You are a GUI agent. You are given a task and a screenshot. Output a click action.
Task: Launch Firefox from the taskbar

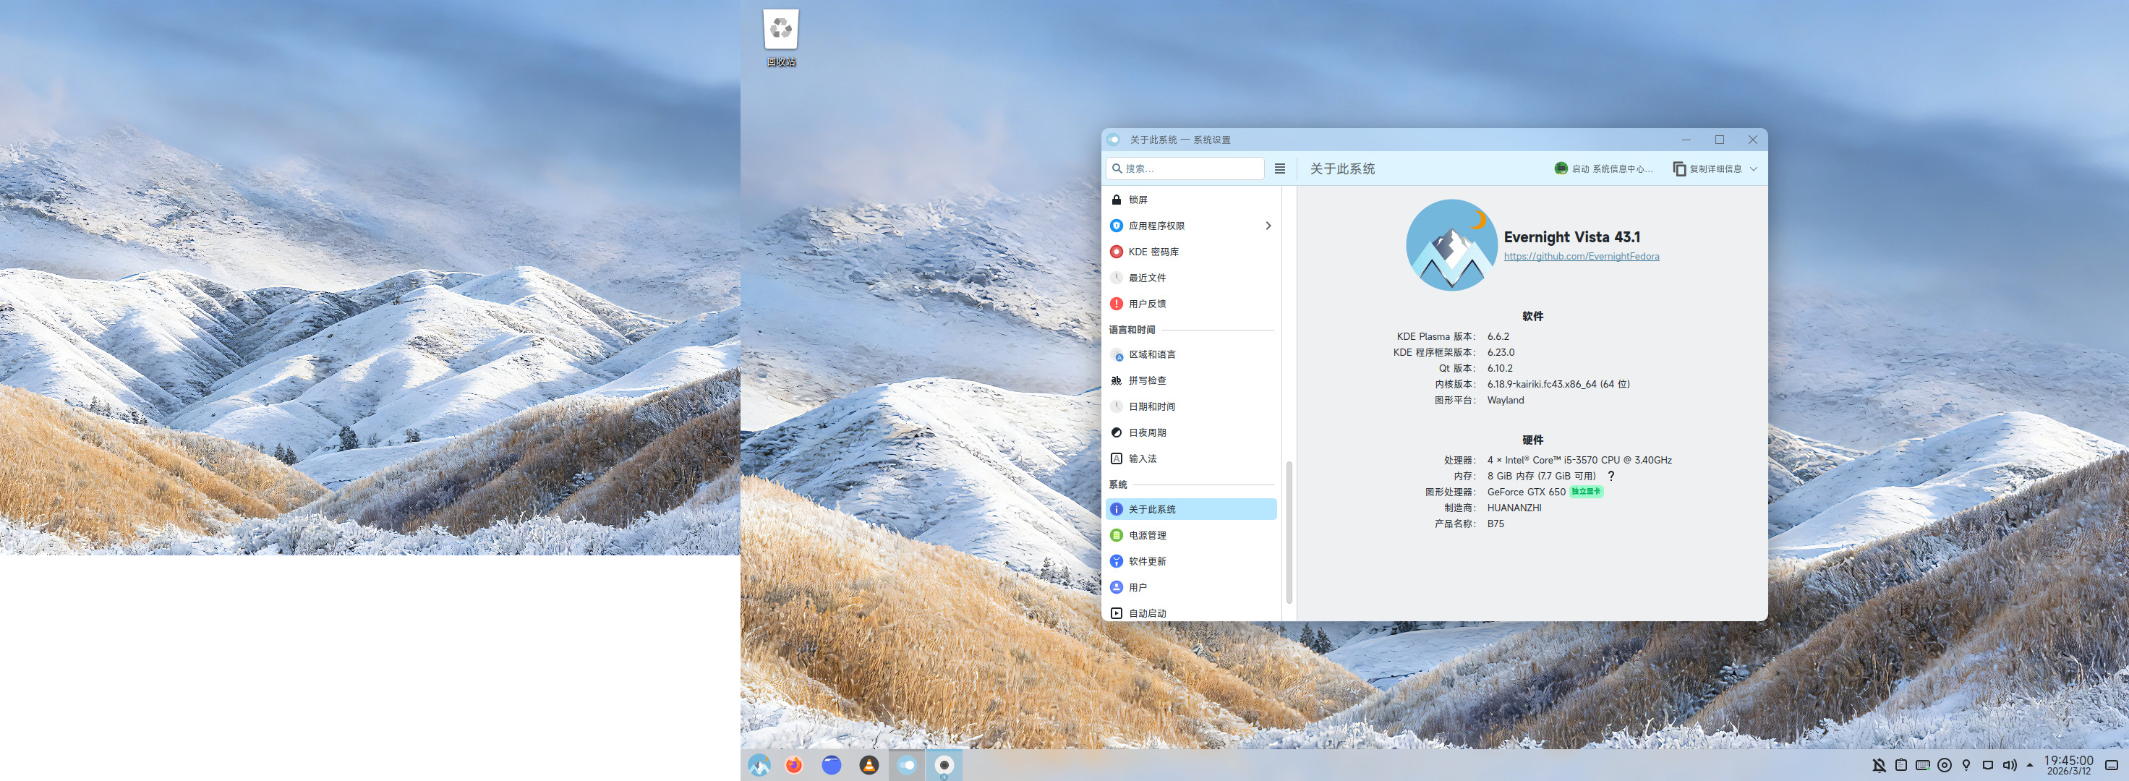[794, 765]
